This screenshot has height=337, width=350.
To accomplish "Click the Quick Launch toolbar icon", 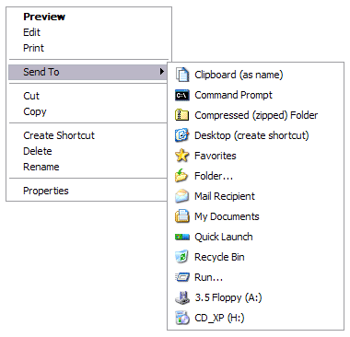I will coord(182,237).
